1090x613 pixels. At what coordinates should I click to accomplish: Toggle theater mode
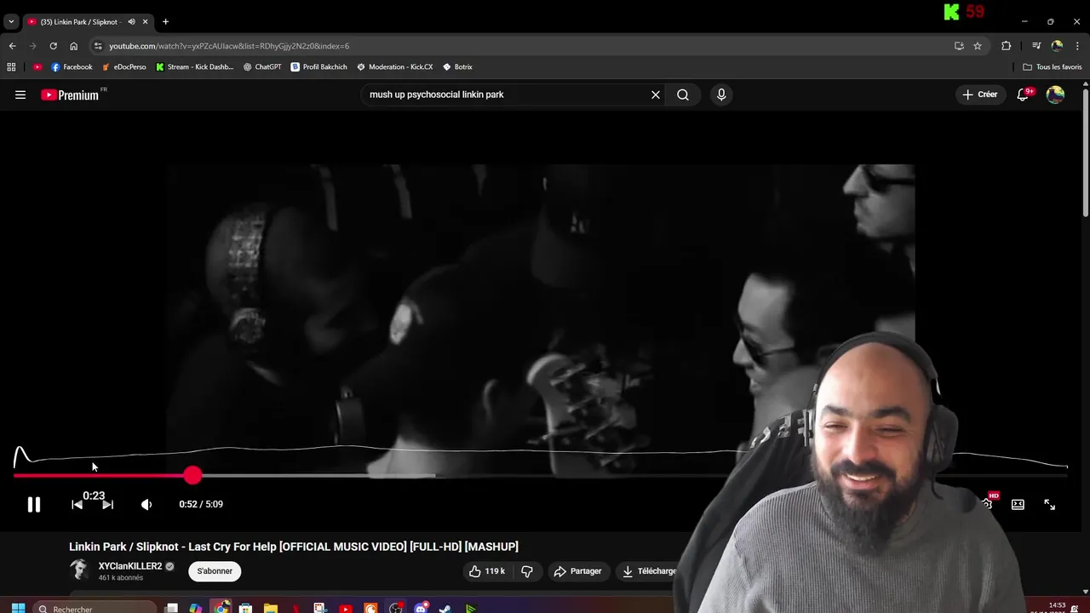point(1018,505)
